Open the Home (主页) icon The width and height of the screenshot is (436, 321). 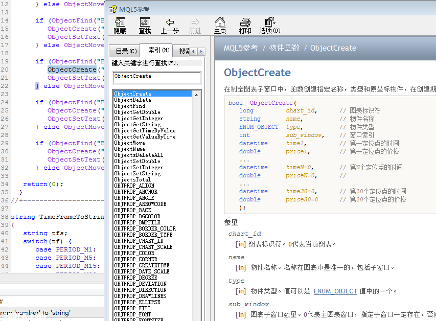pyautogui.click(x=220, y=26)
